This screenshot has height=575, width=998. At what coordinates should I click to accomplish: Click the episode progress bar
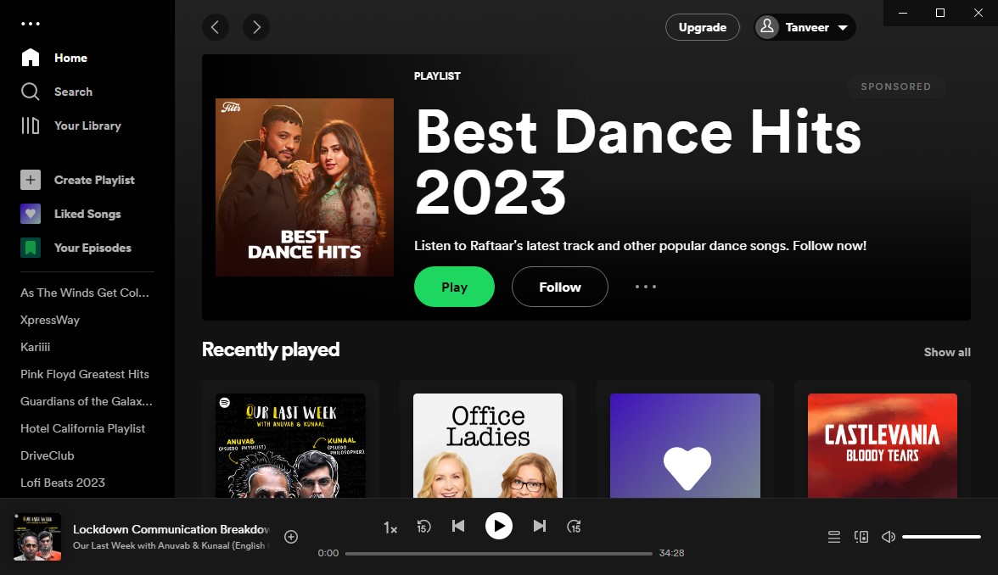pos(496,553)
